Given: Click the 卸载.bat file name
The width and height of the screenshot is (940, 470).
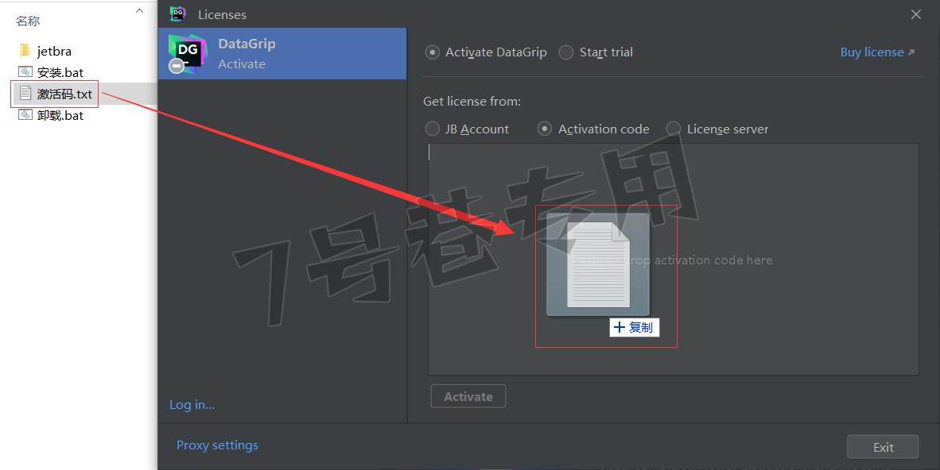Looking at the screenshot, I should [x=60, y=116].
